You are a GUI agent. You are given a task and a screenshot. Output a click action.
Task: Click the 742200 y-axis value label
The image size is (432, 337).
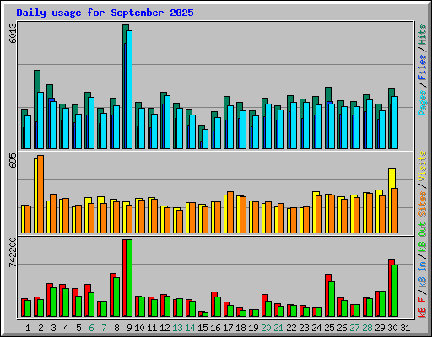[13, 252]
